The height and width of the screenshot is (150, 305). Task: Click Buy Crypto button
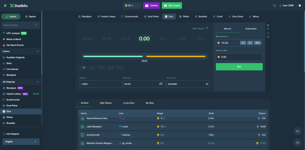click(x=172, y=6)
